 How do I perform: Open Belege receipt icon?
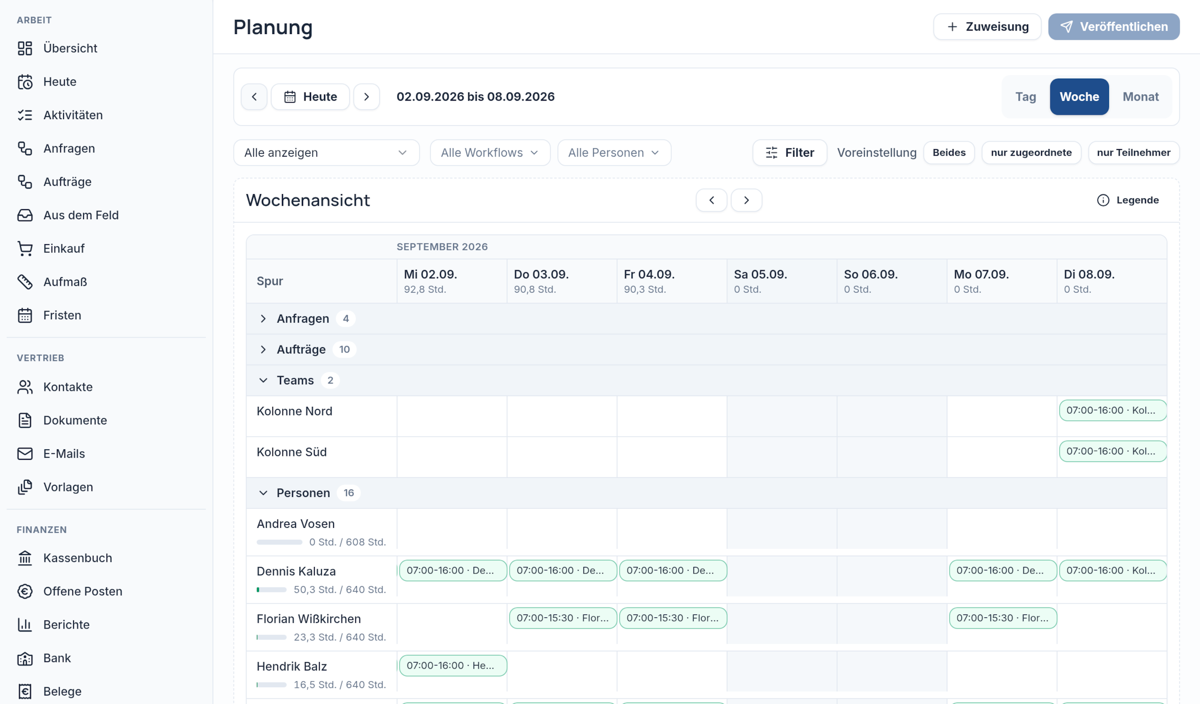point(25,691)
